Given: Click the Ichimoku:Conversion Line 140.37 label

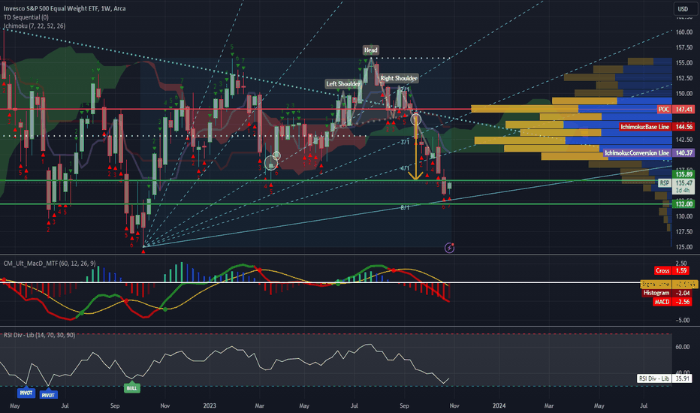Looking at the screenshot, I should tap(647, 152).
